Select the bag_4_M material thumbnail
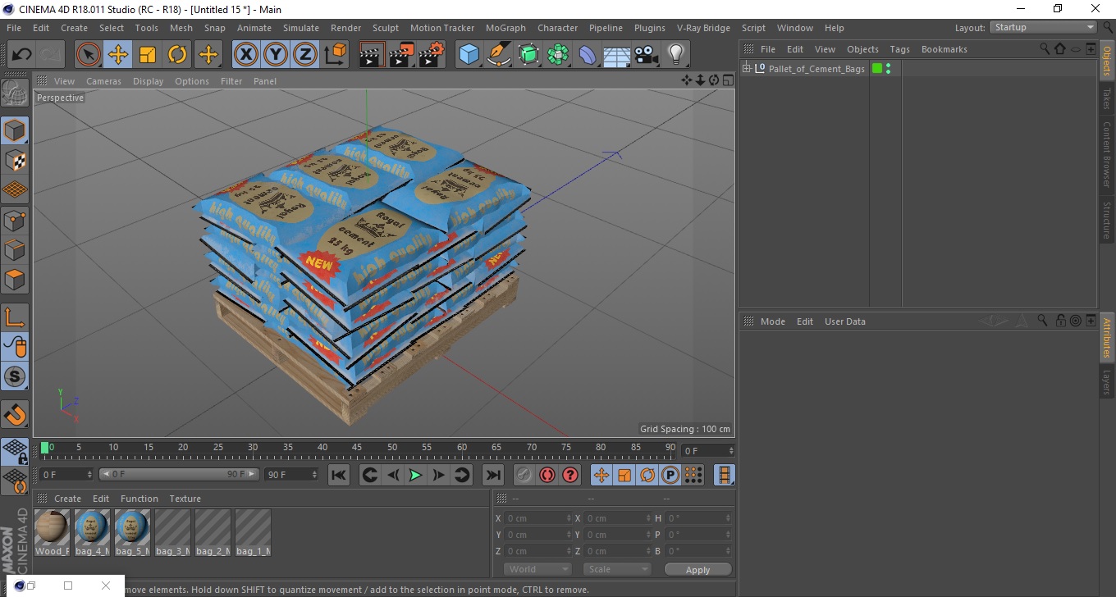1116x597 pixels. tap(92, 532)
